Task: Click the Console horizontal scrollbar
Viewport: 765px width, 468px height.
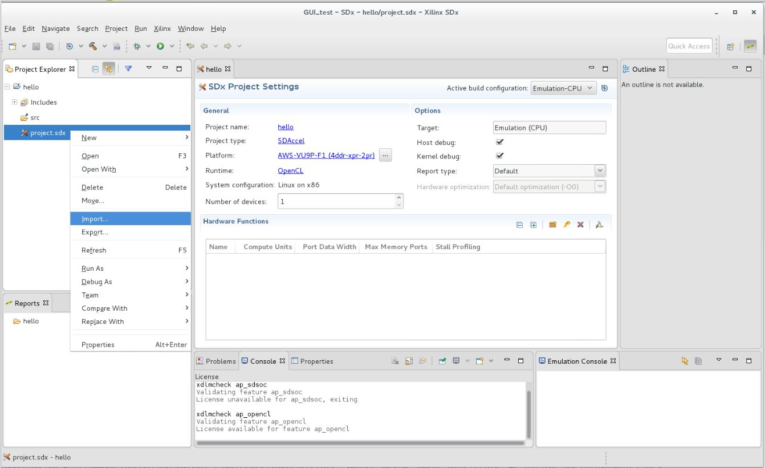Action: tap(360, 443)
